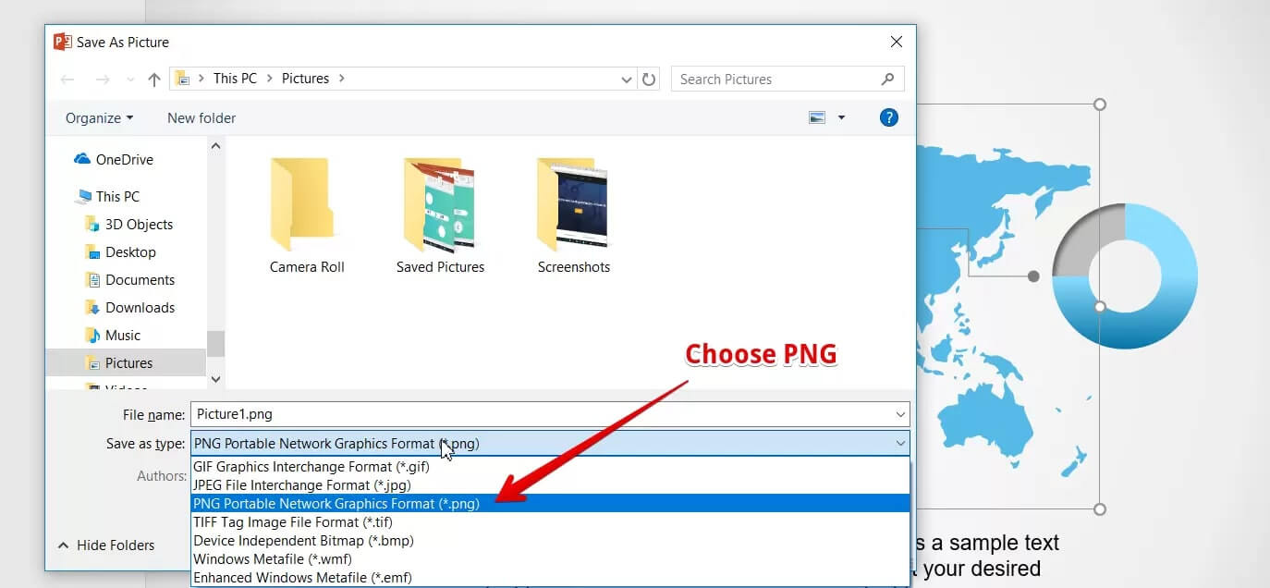The image size is (1270, 588).
Task: Select PNG Portable Network Graphics Format
Action: pyautogui.click(x=336, y=503)
